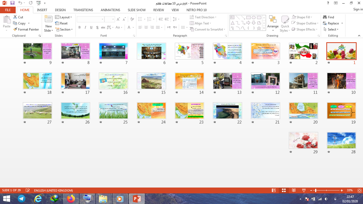Screen dimensions: 363x204
Task: Click the New Slide icon
Action: (x=48, y=19)
